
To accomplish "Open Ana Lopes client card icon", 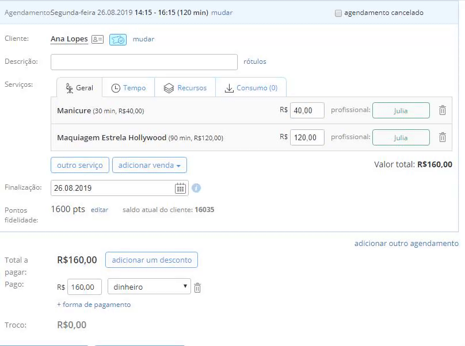I will 97,39.
